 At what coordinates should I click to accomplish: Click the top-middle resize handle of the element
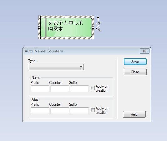pyautogui.click(x=66, y=17)
